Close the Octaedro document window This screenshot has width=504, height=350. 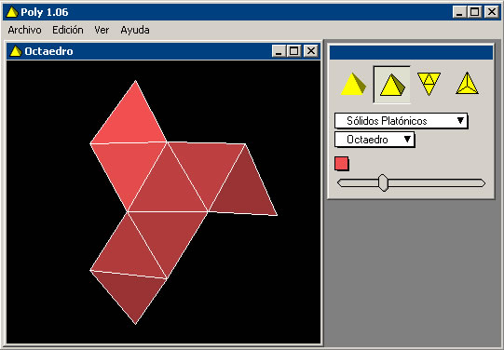(311, 51)
